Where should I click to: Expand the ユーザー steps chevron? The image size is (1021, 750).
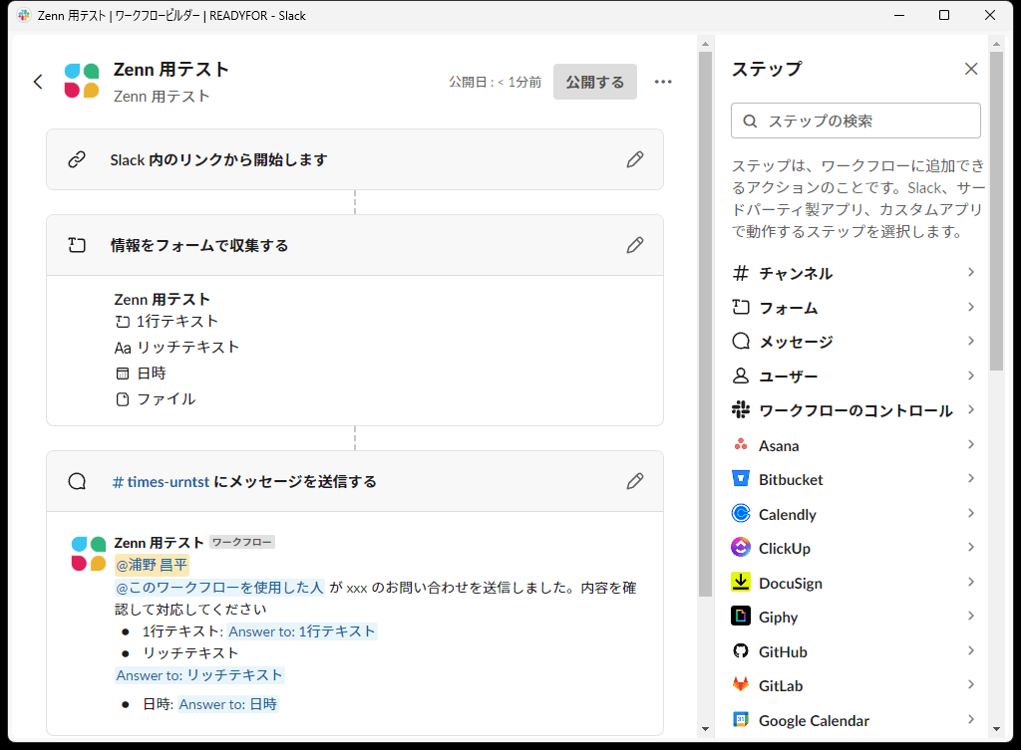pyautogui.click(x=971, y=375)
